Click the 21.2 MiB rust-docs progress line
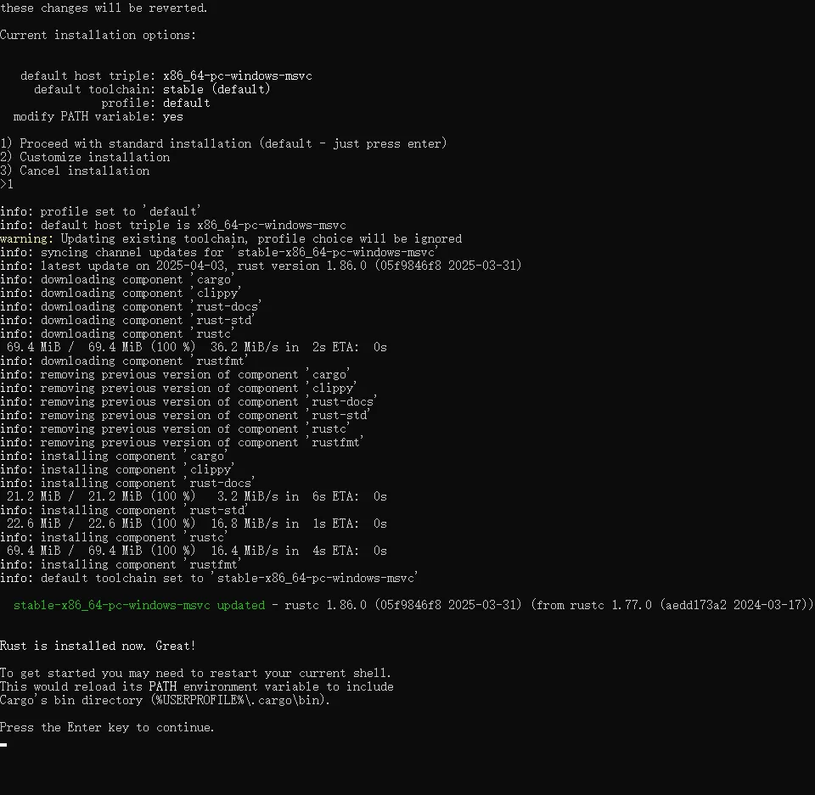 click(x=196, y=496)
